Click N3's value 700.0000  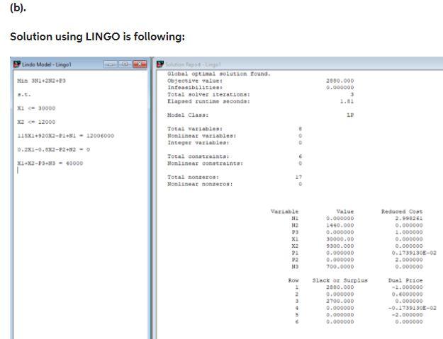coord(340,267)
